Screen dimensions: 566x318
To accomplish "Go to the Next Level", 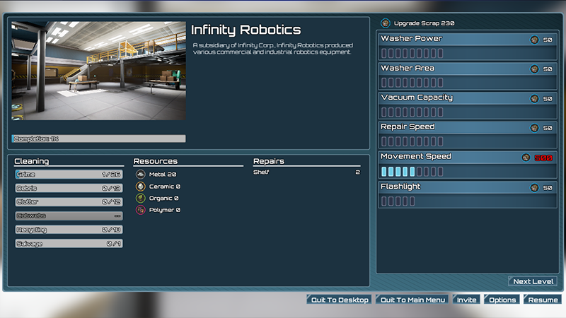I will coord(533,281).
